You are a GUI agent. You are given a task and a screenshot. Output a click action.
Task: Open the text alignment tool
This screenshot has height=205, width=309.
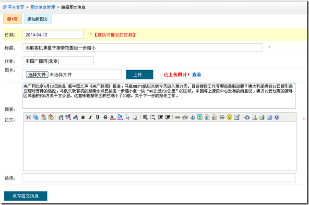145,117
